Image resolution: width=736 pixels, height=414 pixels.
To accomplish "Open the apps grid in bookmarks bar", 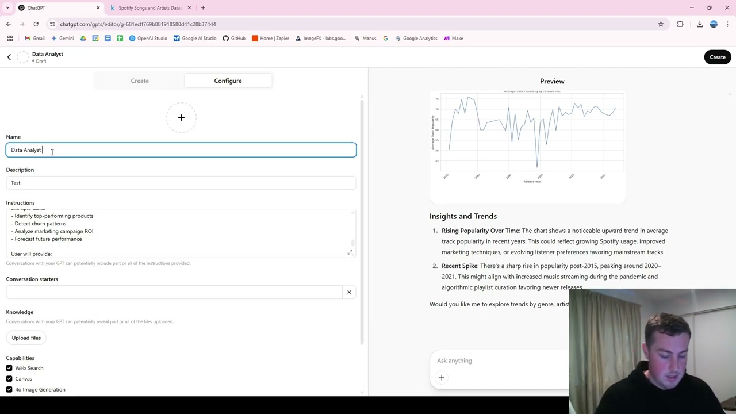I will 10,38.
